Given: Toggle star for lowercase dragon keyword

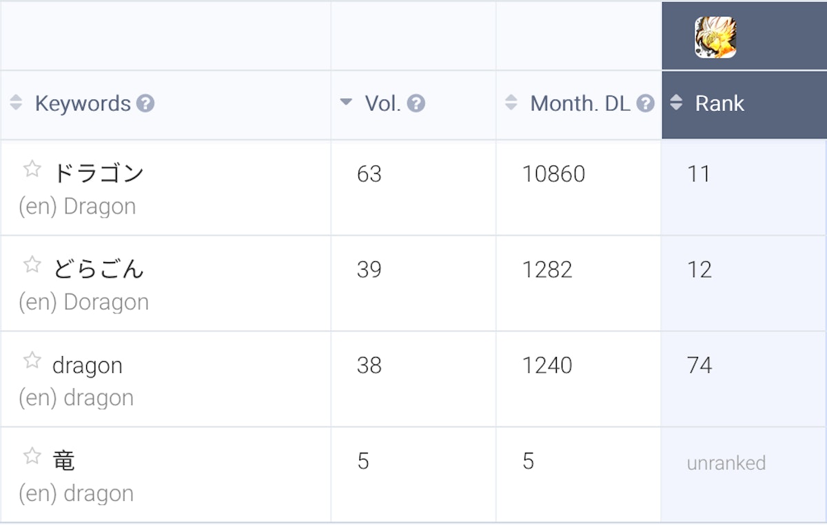Looking at the screenshot, I should click(x=32, y=361).
